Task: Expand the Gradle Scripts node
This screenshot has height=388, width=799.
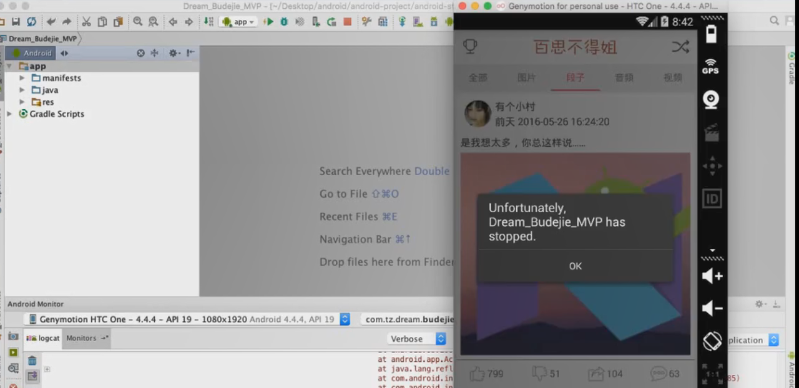Action: [x=9, y=114]
